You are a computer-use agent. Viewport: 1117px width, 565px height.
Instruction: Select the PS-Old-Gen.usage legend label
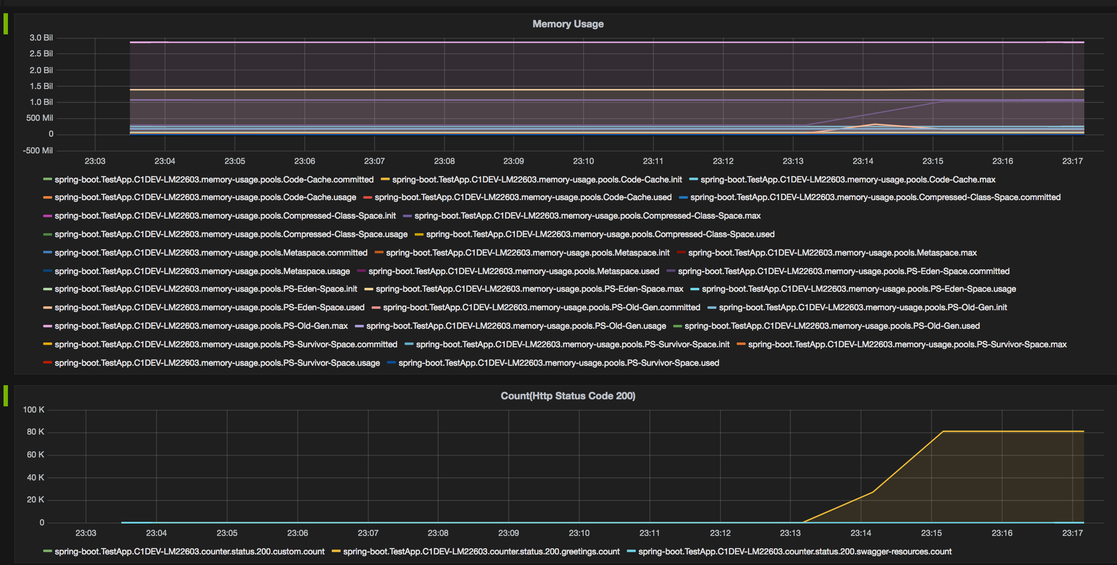[x=516, y=326]
